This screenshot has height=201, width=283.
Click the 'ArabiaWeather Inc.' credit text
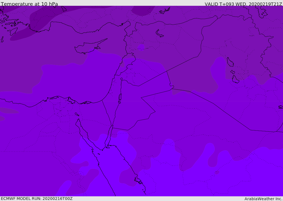point(263,199)
